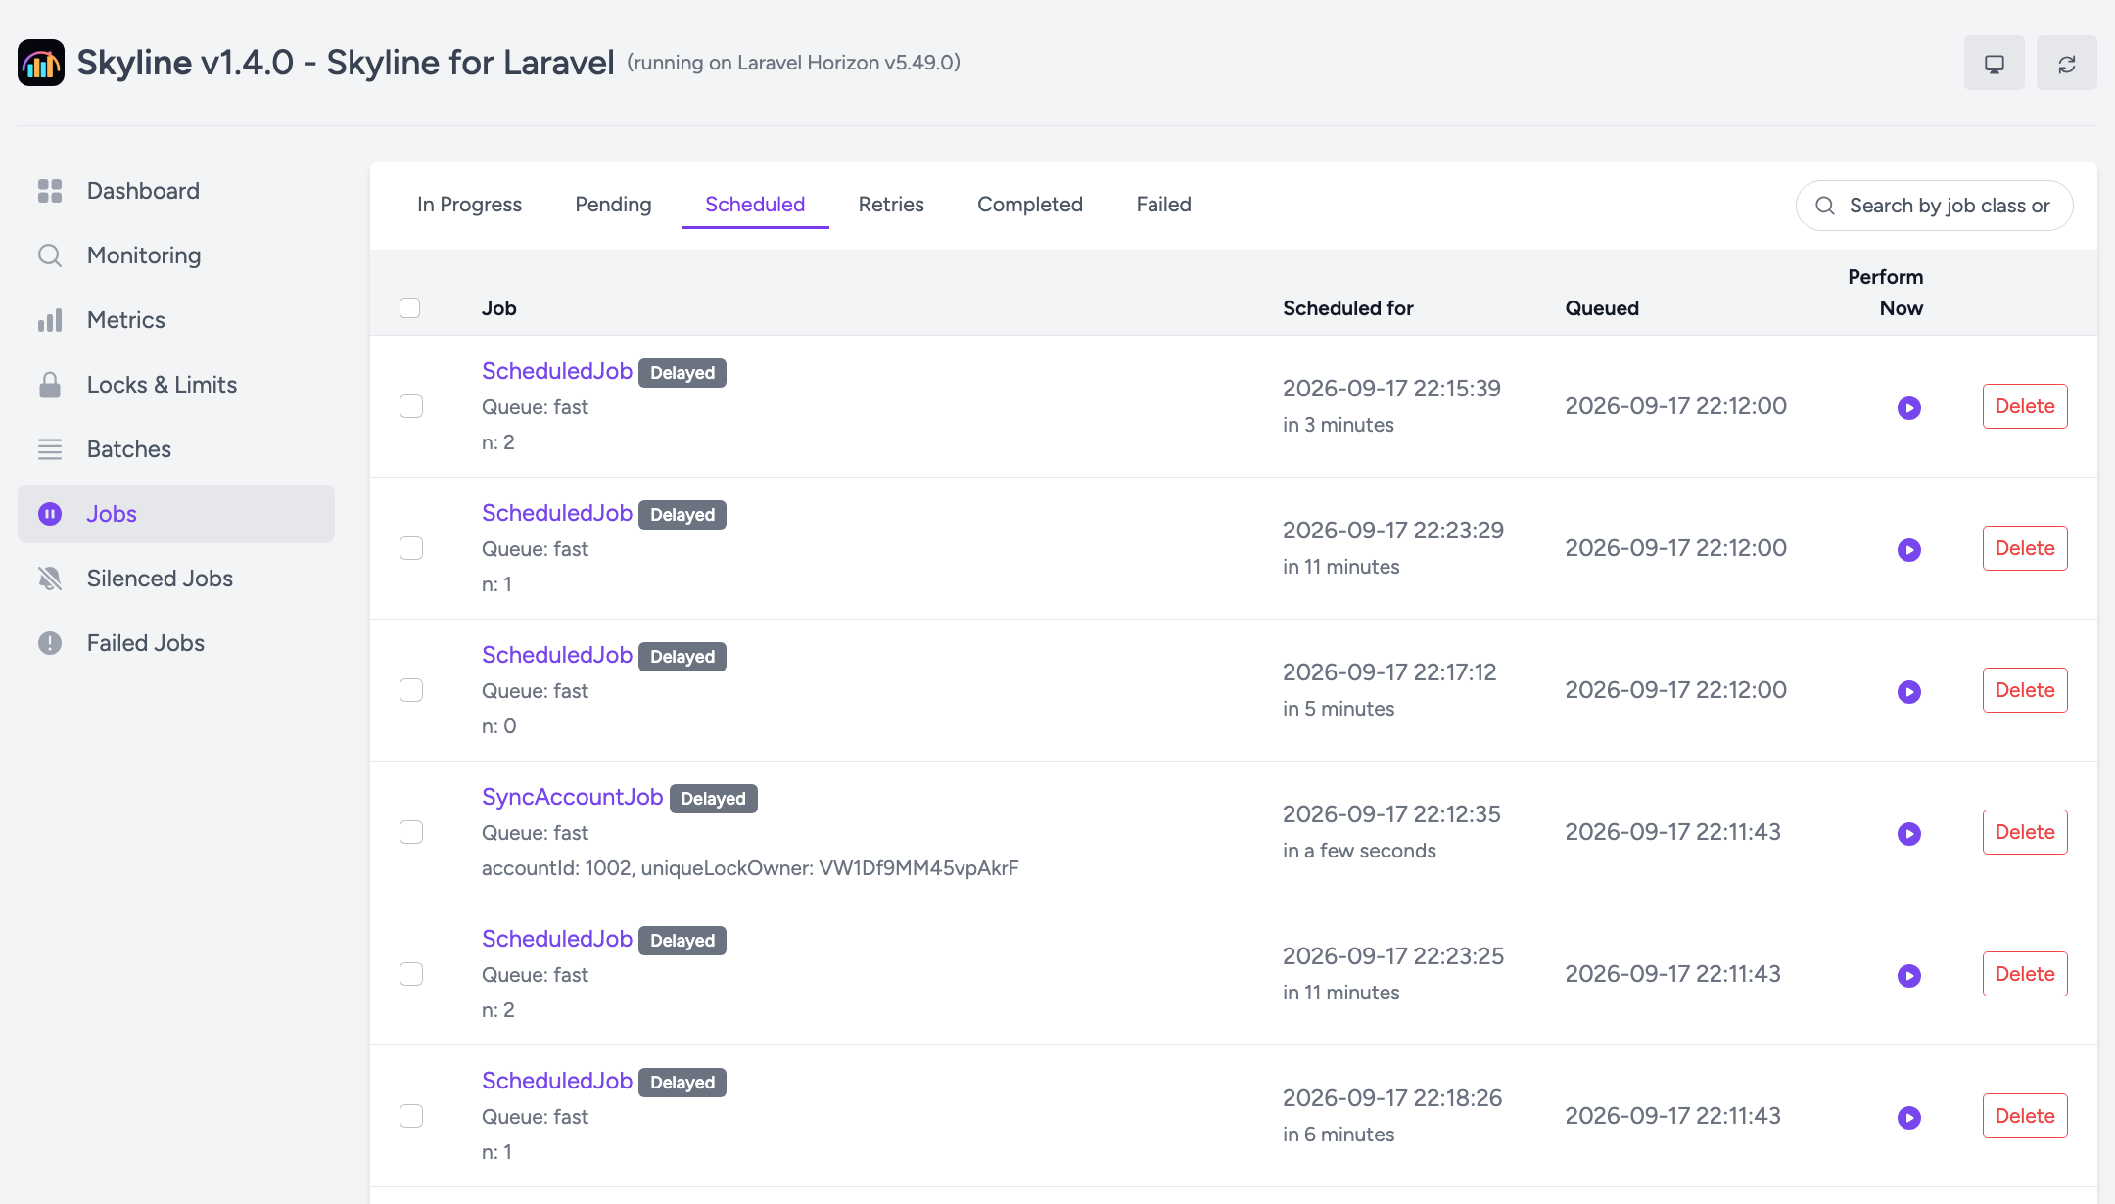Click the Jobs pause-circle icon
2115x1204 pixels.
(50, 514)
